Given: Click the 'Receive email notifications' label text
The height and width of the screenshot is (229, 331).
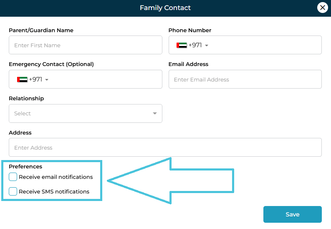Looking at the screenshot, I should click(56, 177).
